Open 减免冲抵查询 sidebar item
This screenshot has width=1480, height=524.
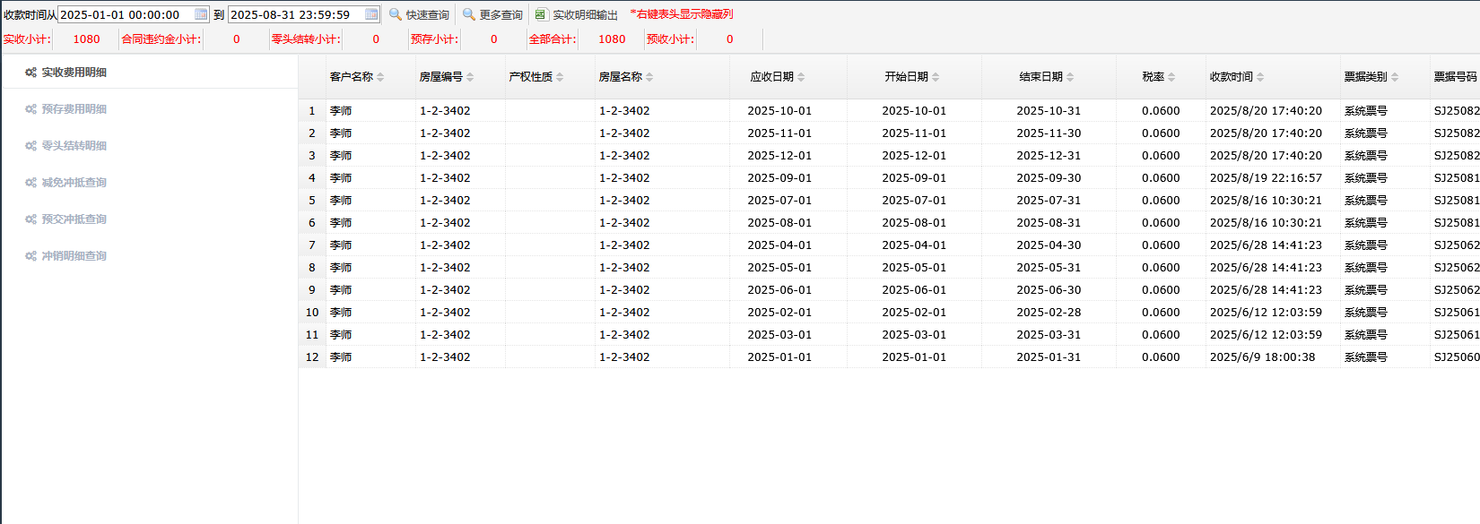tap(74, 183)
